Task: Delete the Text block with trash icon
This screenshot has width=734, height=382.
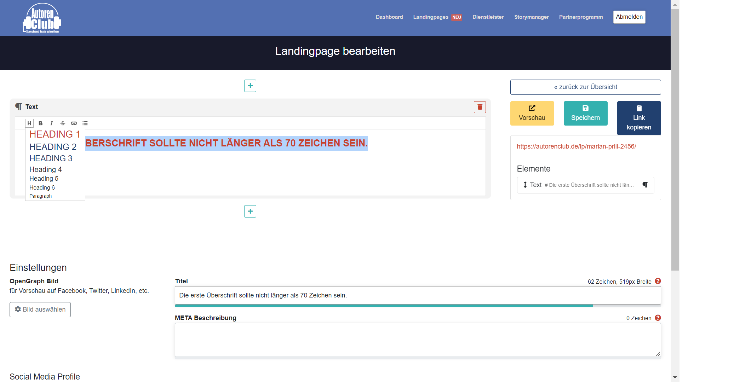Action: 480,107
